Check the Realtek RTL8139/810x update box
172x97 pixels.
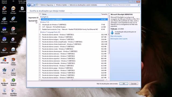tap(40, 29)
